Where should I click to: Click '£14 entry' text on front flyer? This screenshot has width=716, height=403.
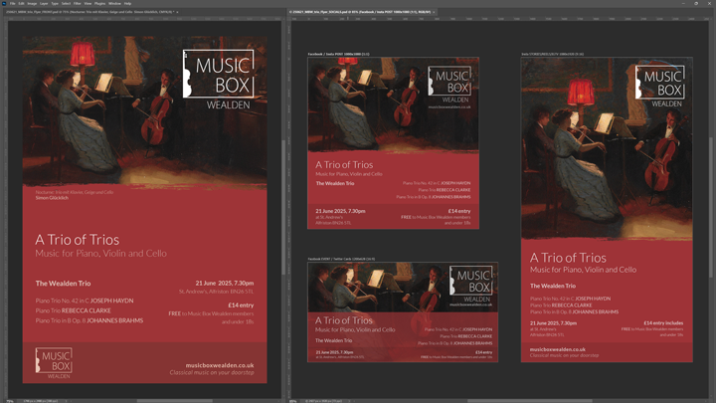pyautogui.click(x=241, y=304)
